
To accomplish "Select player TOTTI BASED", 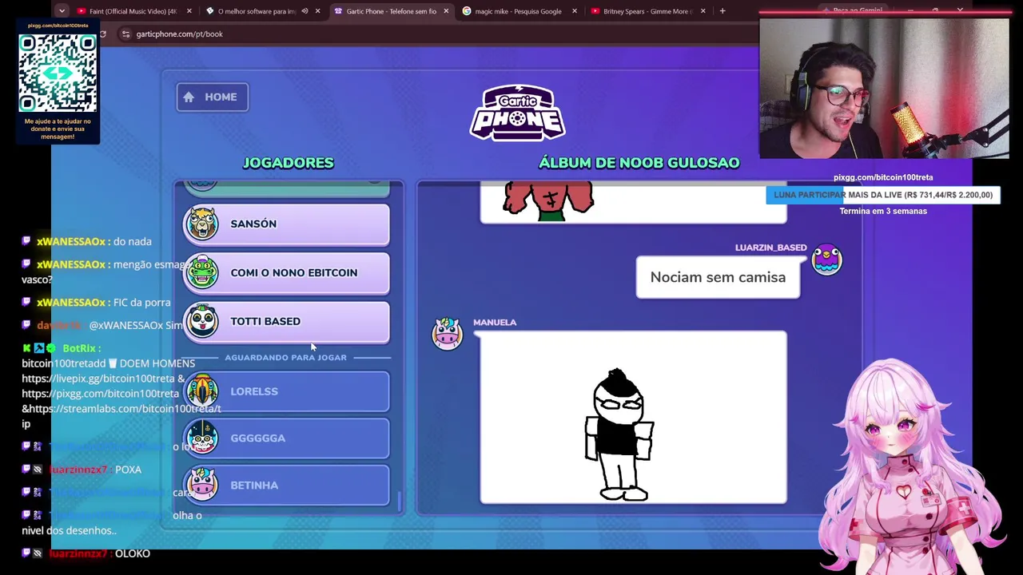I will click(286, 321).
